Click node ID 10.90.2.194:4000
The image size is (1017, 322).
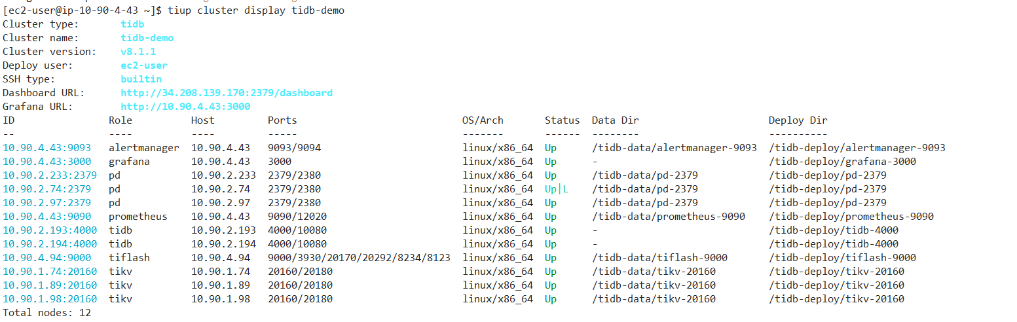tap(50, 244)
